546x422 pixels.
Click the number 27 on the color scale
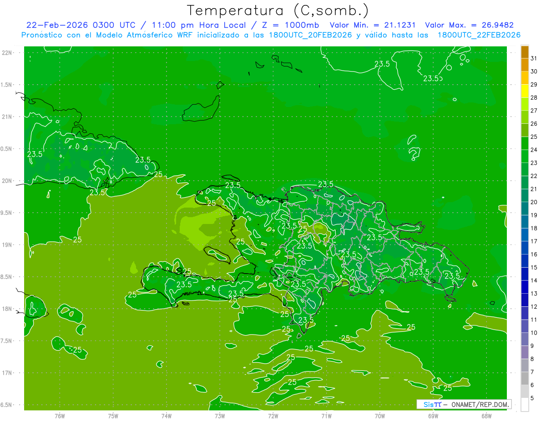534,111
